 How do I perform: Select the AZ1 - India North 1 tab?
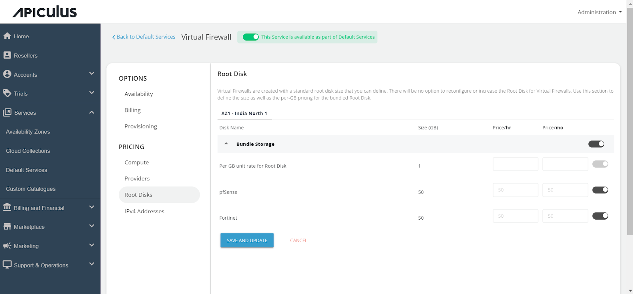coord(244,114)
